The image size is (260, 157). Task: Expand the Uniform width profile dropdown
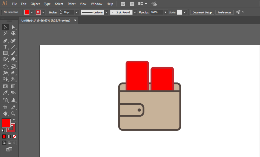106,12
